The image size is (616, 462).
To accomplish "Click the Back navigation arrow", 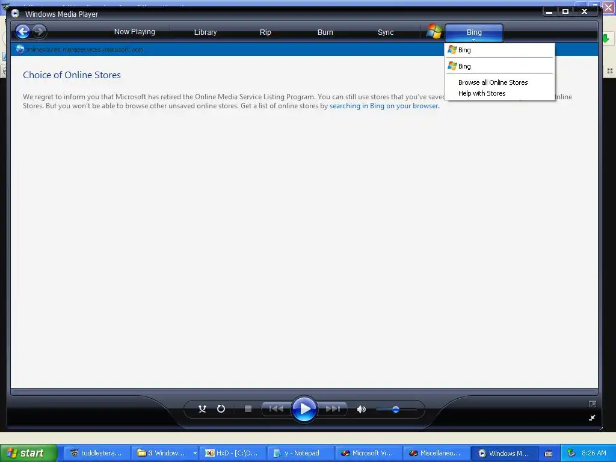I will click(23, 31).
